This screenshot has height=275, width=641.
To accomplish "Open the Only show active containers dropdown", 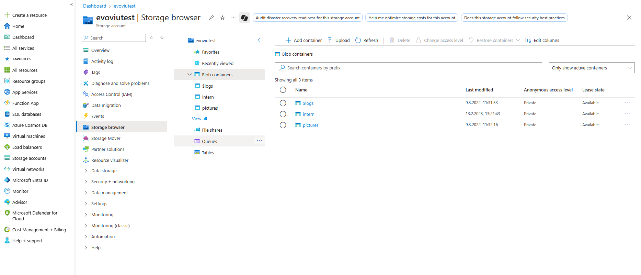I will pyautogui.click(x=592, y=68).
